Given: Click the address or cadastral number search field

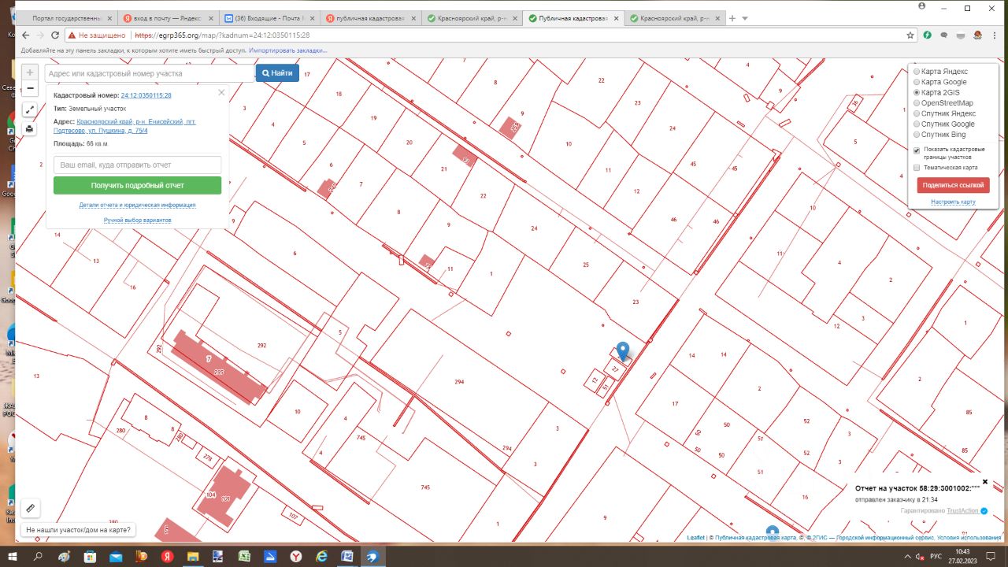Looking at the screenshot, I should point(150,73).
